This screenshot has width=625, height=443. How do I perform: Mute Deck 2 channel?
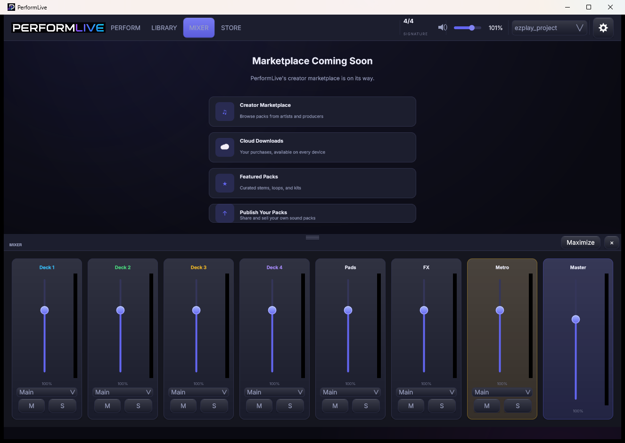107,406
